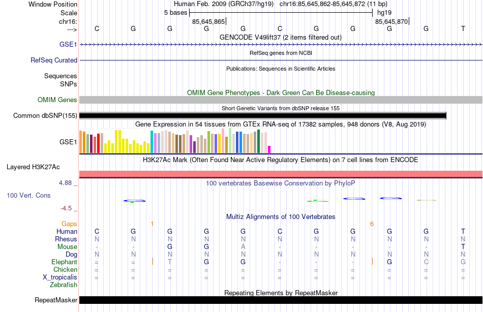Click the C base in Elephant row
This screenshot has width=483, height=312.
click(426, 262)
